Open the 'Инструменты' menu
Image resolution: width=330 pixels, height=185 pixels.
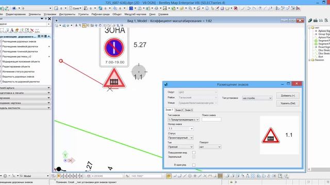[x=67, y=14]
